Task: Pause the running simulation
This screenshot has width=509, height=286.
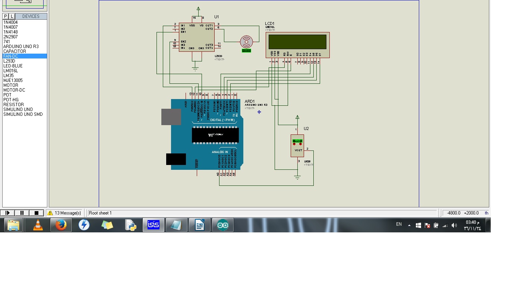Action: [22, 213]
